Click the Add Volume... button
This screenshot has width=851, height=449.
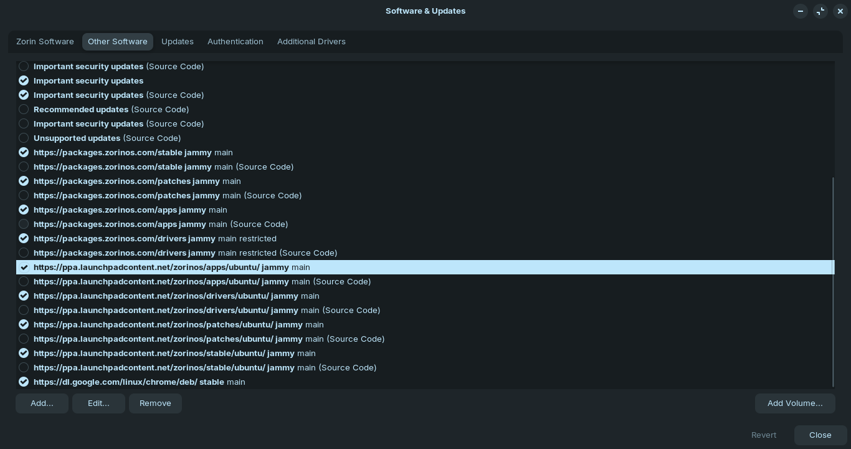click(795, 403)
